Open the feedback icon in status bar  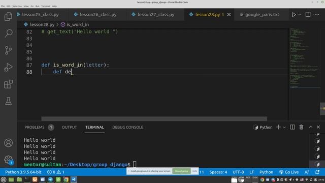pyautogui.click(x=307, y=172)
